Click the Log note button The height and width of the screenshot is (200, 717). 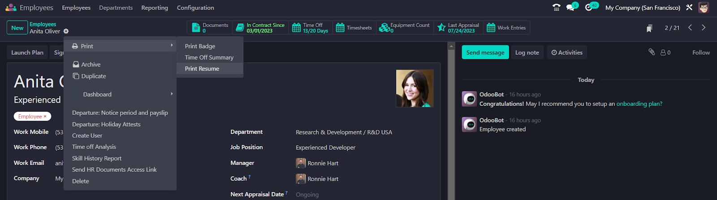tap(527, 52)
